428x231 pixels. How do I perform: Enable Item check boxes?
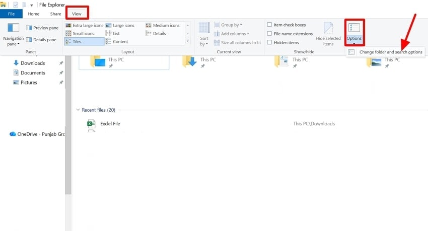(x=269, y=25)
